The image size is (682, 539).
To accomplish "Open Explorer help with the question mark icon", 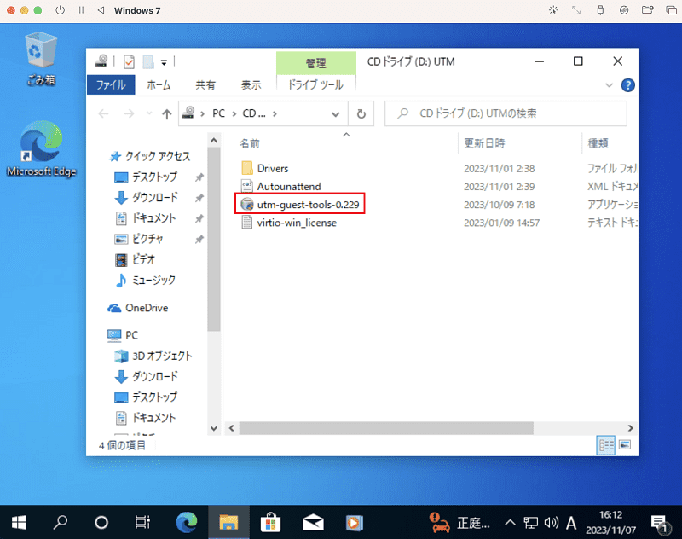I will 627,85.
